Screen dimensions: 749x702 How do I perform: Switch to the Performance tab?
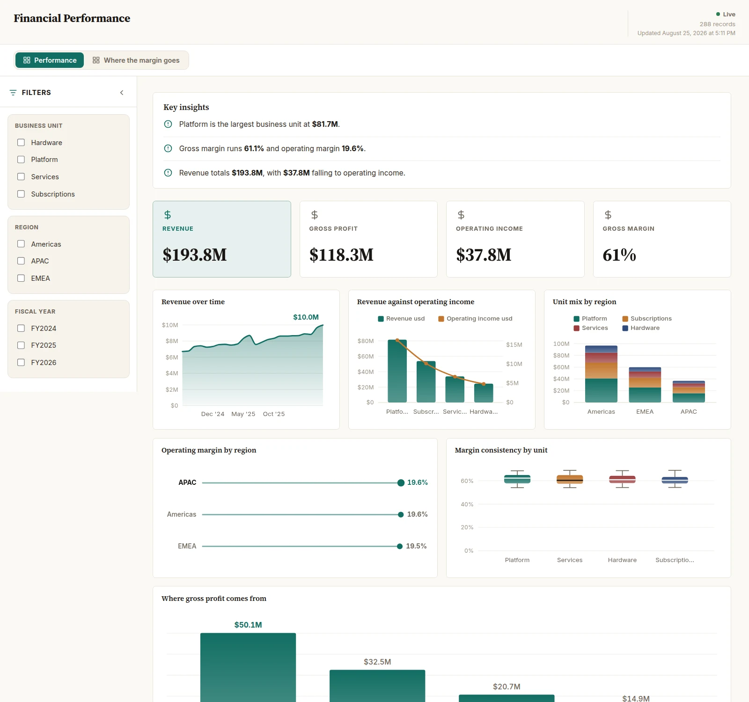click(50, 60)
